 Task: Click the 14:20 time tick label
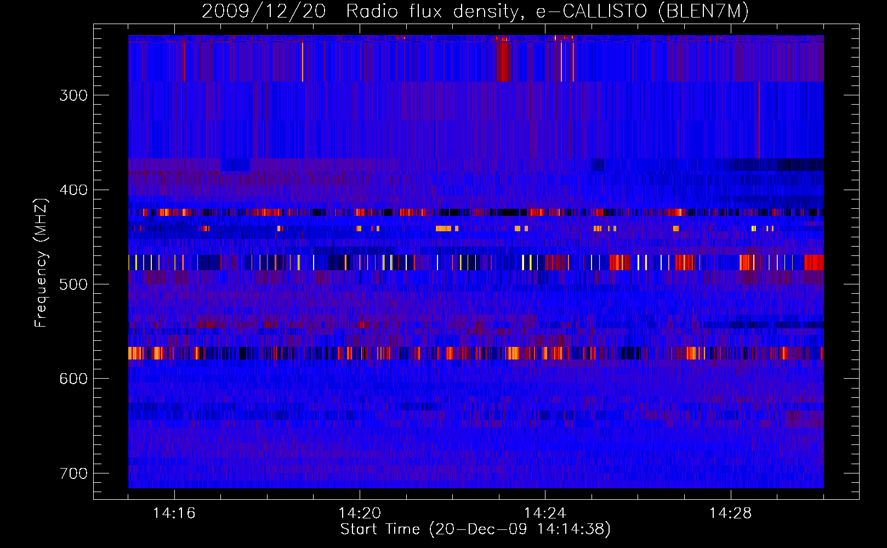coord(360,513)
